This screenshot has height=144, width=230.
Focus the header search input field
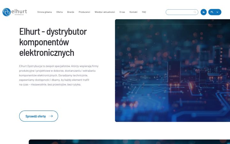pos(182,12)
